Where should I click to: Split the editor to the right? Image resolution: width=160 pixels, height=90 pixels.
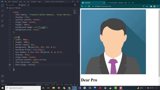75,5
